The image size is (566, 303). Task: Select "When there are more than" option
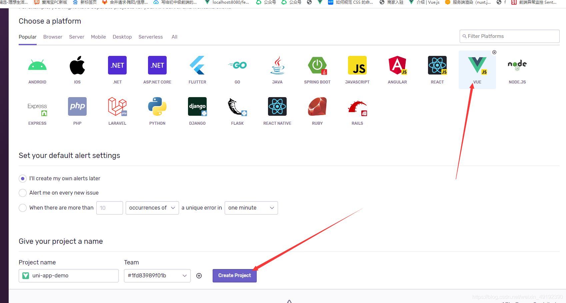click(23, 208)
